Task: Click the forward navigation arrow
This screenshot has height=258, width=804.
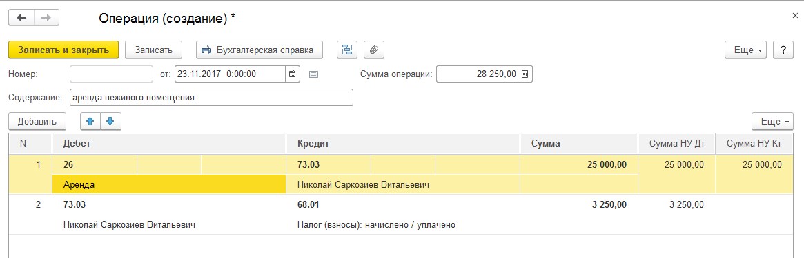Action: pyautogui.click(x=46, y=18)
